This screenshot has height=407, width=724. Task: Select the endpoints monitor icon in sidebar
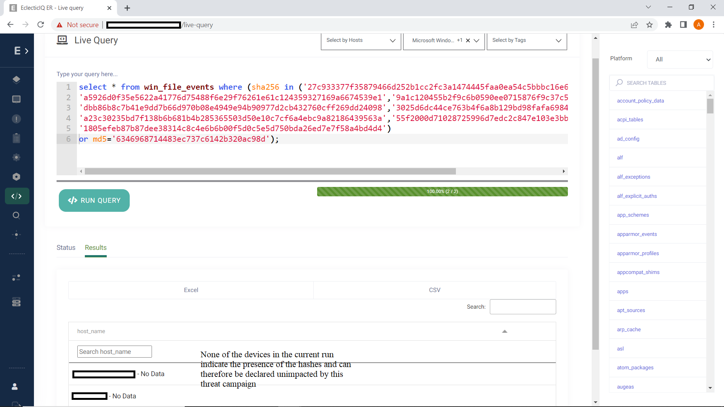(16, 99)
